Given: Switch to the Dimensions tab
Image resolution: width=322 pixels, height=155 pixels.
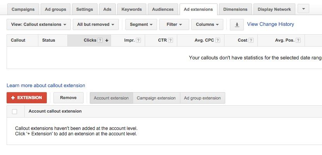Looking at the screenshot, I should coord(235,9).
